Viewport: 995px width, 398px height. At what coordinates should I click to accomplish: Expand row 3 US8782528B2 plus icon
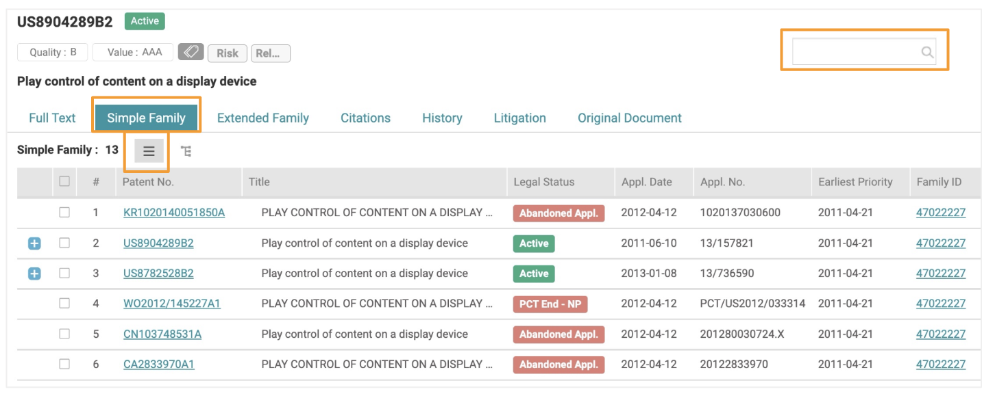pyautogui.click(x=34, y=274)
